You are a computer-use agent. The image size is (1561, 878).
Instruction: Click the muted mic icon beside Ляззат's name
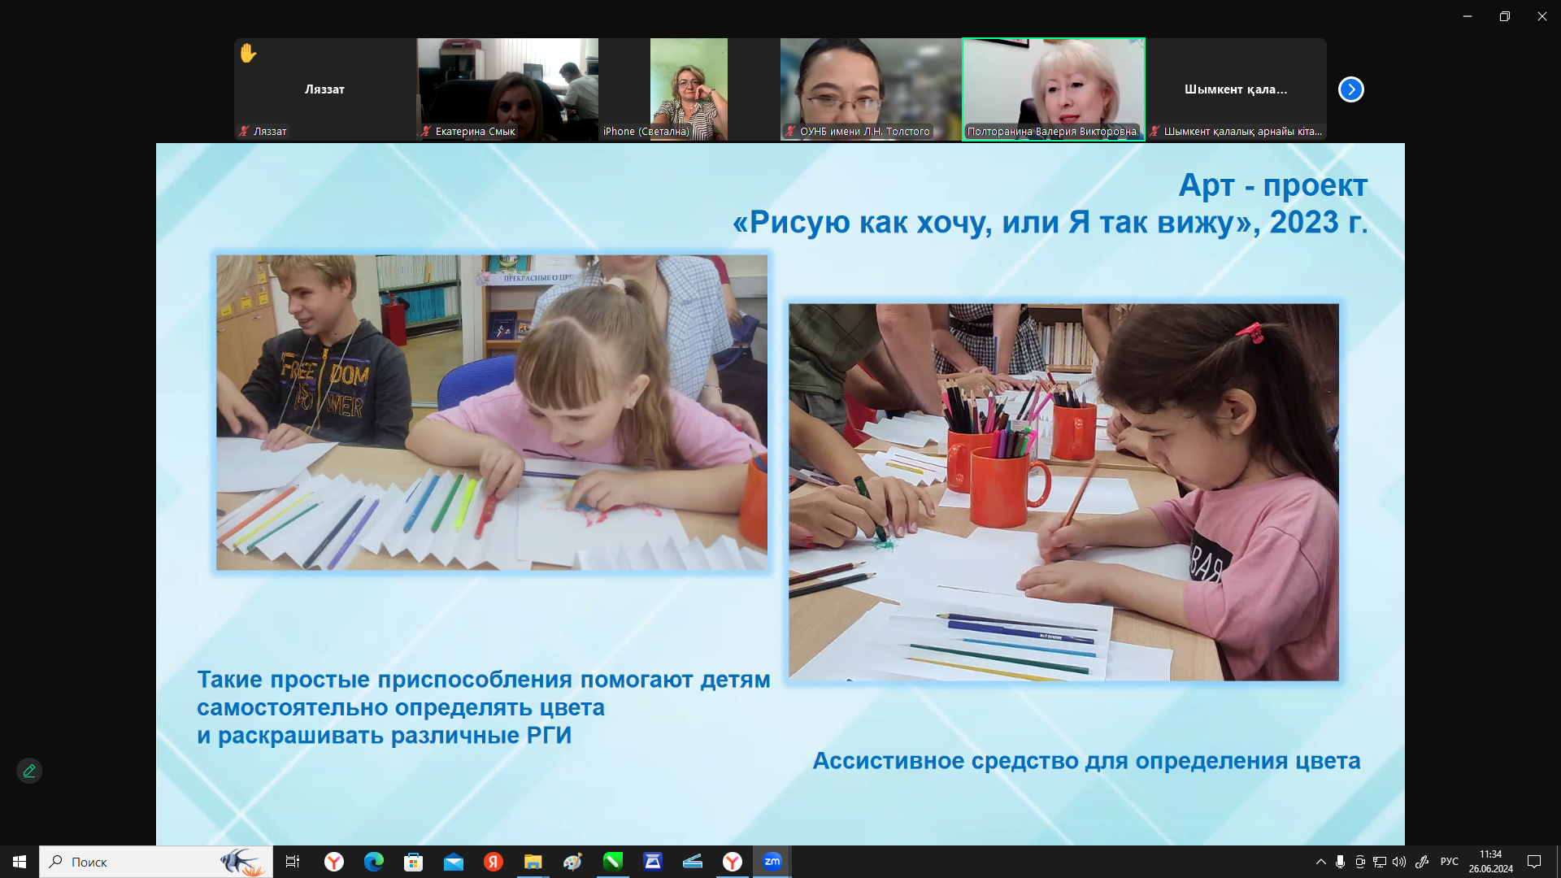244,131
